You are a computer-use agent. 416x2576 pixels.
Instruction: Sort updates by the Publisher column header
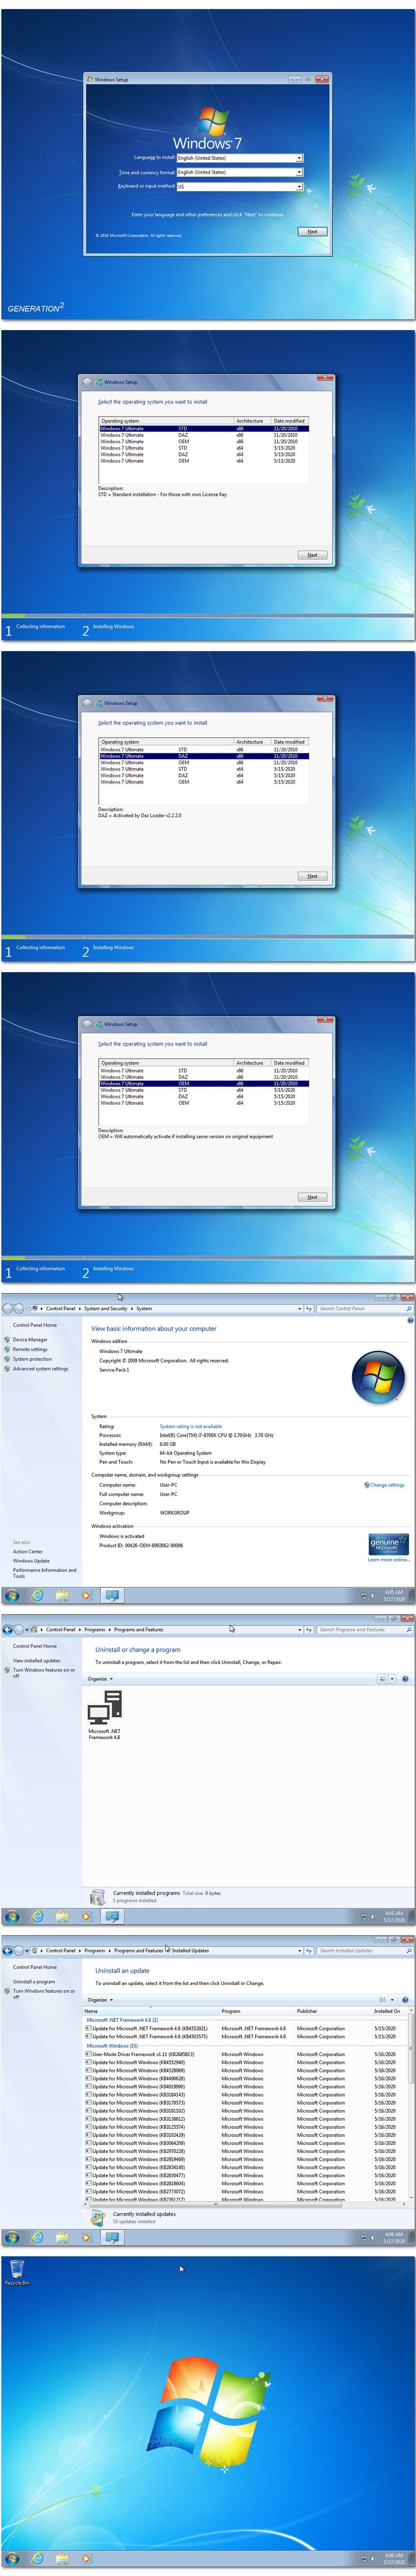[332, 2010]
